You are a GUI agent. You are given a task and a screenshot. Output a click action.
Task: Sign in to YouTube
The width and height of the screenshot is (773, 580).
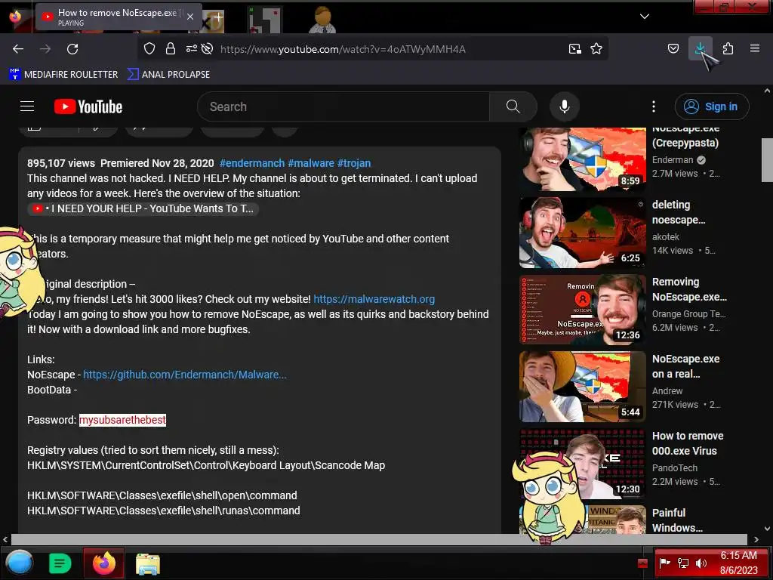click(x=712, y=106)
